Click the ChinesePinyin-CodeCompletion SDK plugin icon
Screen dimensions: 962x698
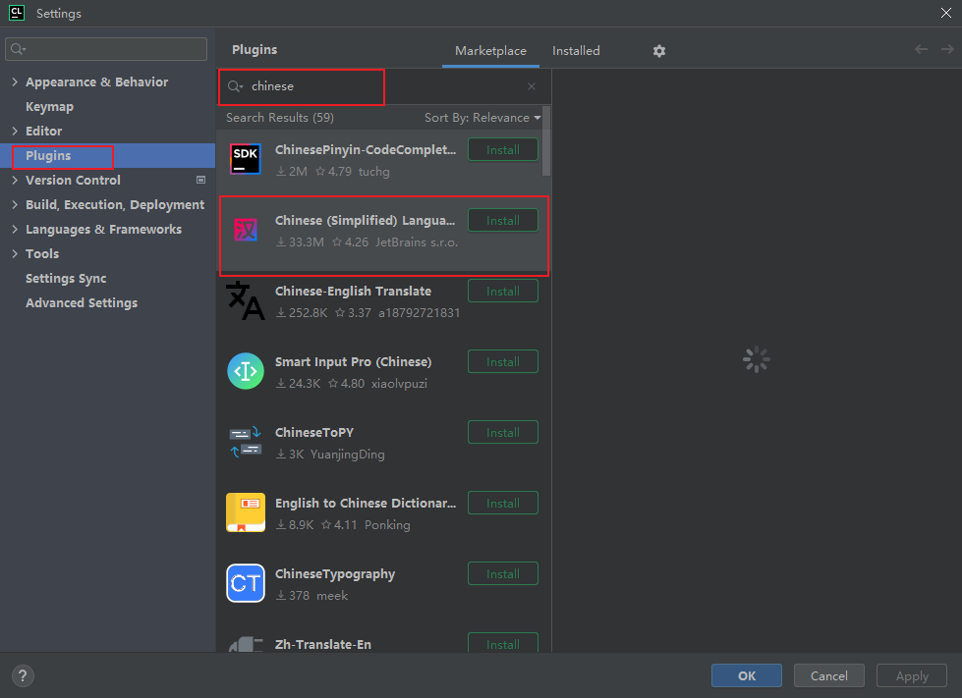[x=245, y=159]
